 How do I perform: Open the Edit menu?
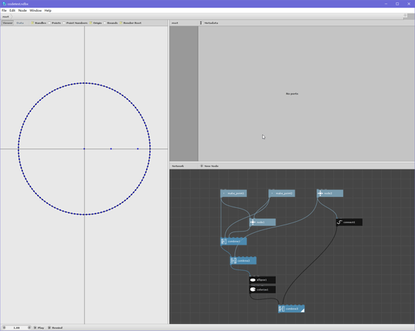point(12,10)
